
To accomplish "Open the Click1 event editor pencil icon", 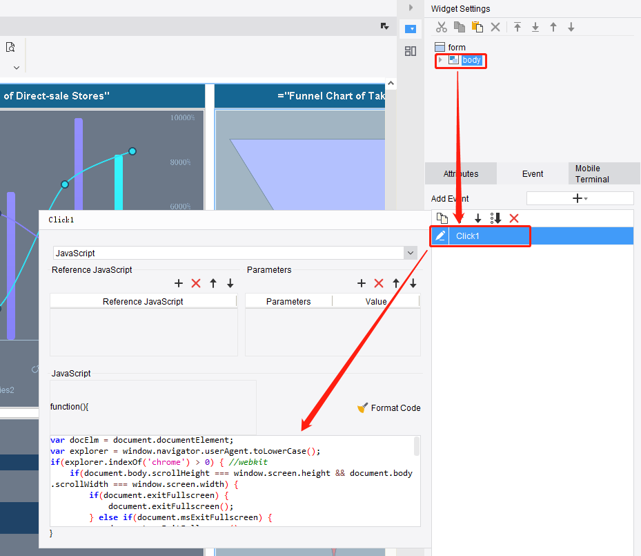I will click(440, 236).
